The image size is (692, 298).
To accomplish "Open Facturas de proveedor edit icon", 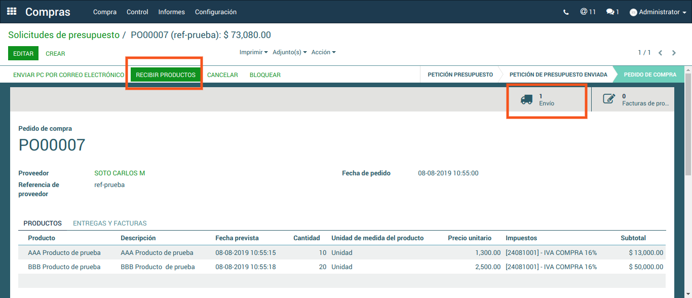I will [609, 99].
